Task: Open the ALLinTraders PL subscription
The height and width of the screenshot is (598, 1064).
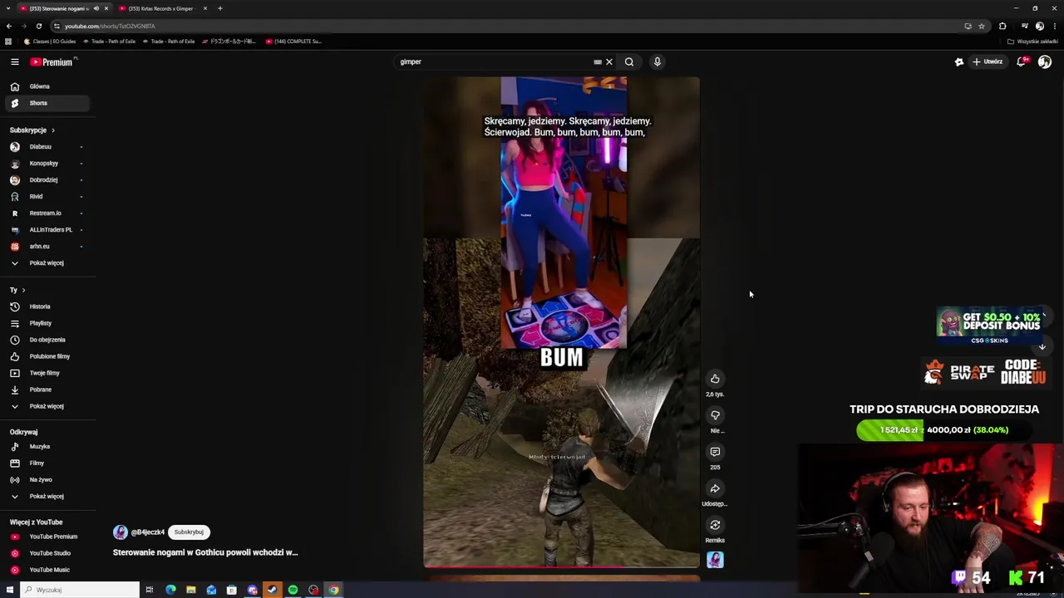Action: 47,230
